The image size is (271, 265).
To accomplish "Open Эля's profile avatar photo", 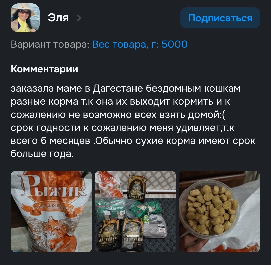I will tap(25, 18).
